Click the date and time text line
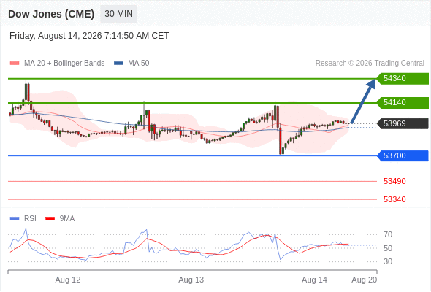This screenshot has height=292, width=431. click(x=89, y=36)
